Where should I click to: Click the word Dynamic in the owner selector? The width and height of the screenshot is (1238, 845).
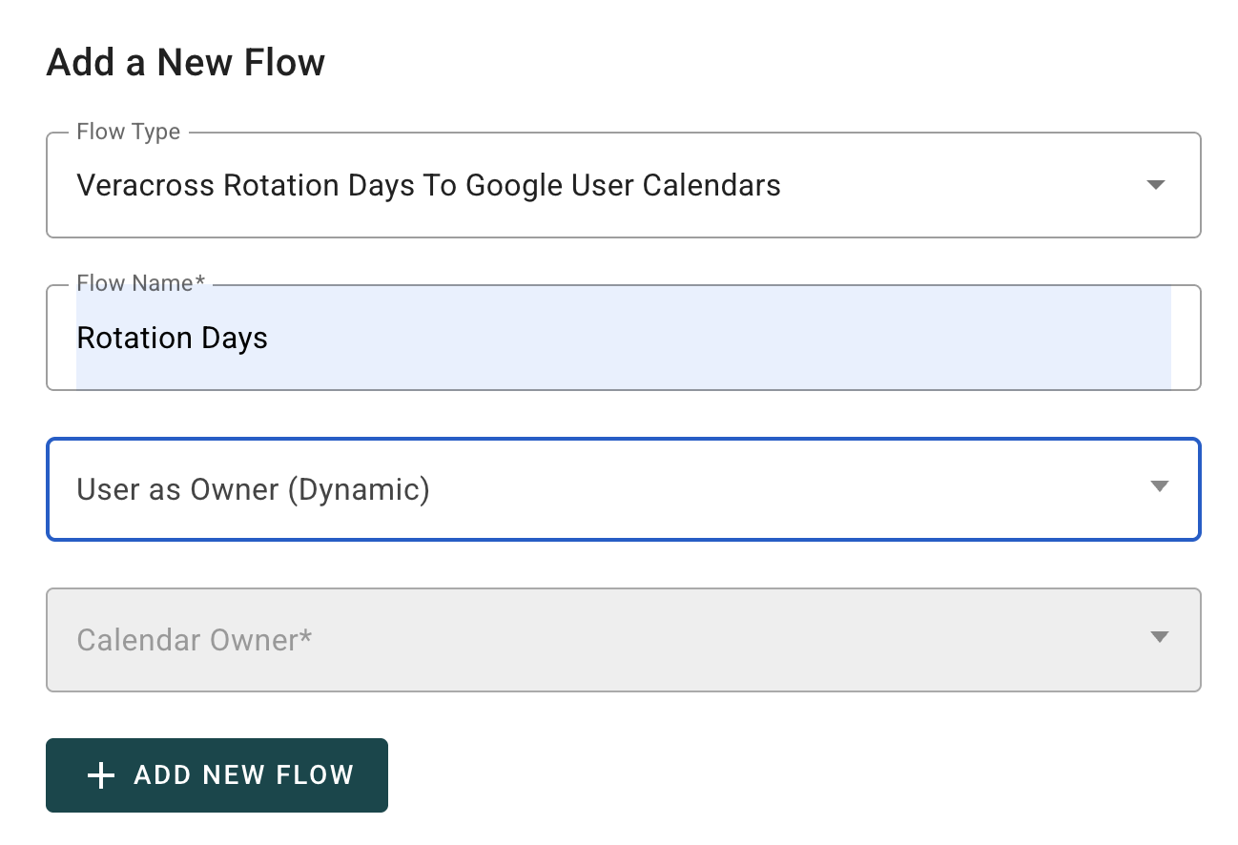click(359, 489)
